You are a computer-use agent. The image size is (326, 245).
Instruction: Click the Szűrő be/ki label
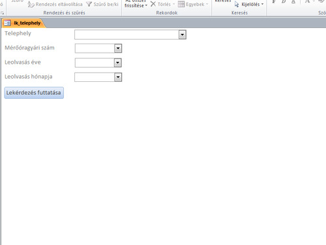(x=106, y=5)
